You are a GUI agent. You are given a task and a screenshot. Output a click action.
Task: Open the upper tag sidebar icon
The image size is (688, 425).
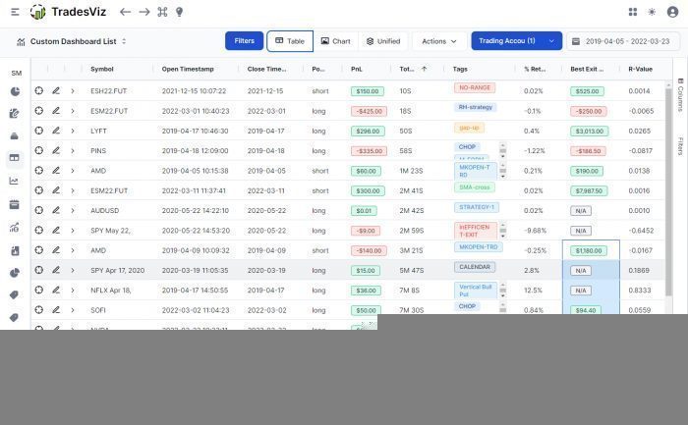tap(15, 294)
